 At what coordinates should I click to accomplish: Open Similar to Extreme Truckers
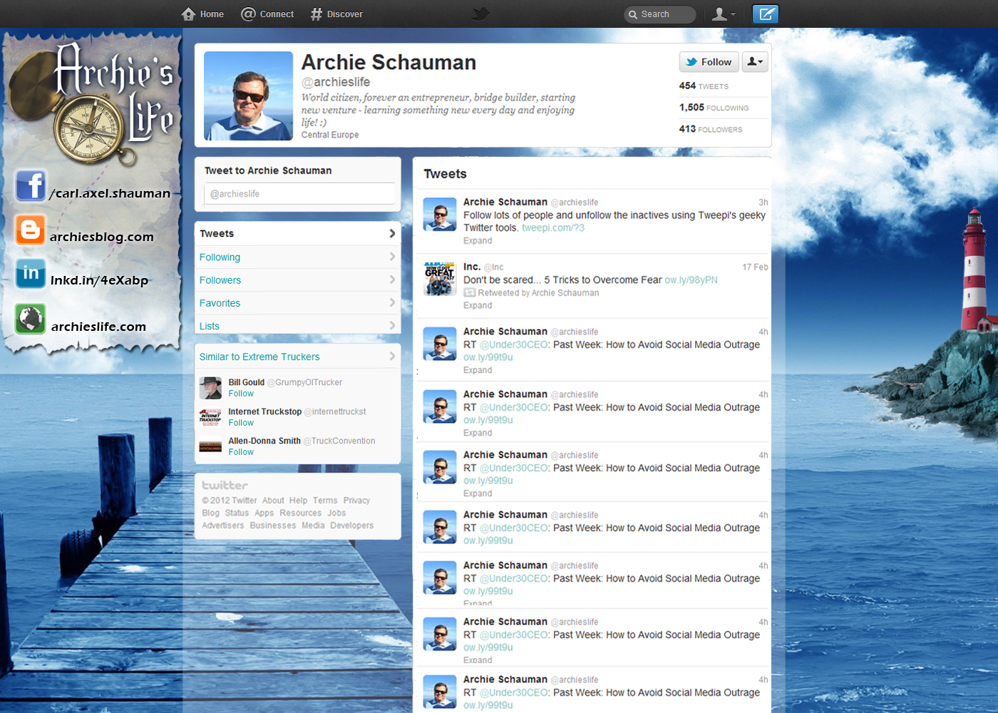[x=259, y=356]
